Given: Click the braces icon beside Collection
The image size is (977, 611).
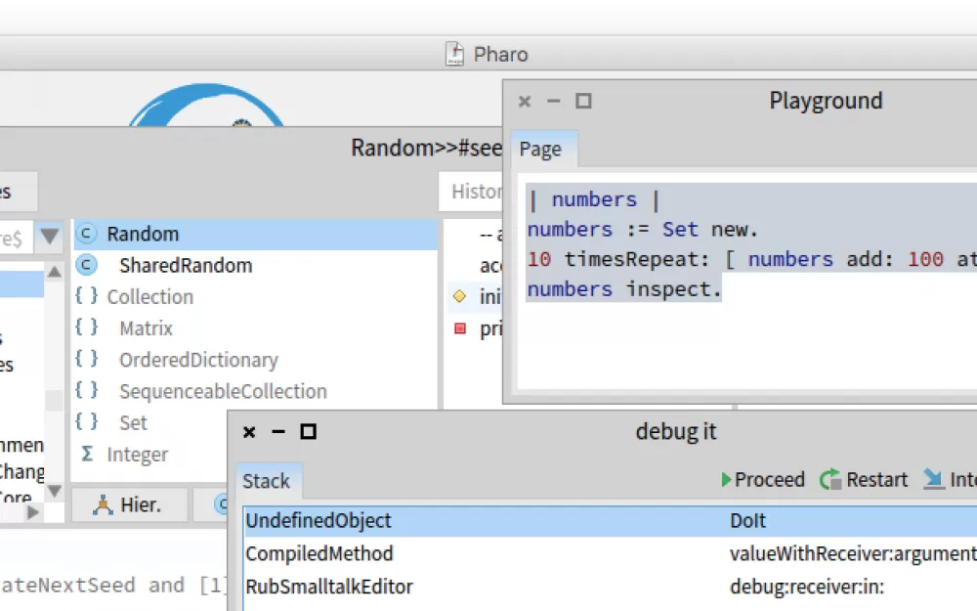Looking at the screenshot, I should point(87,295).
